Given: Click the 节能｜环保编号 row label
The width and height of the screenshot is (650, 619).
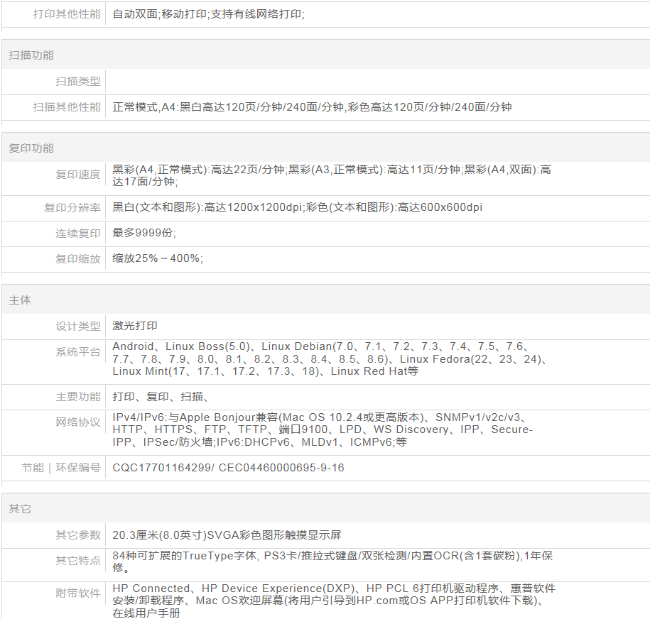Looking at the screenshot, I should pos(61,468).
